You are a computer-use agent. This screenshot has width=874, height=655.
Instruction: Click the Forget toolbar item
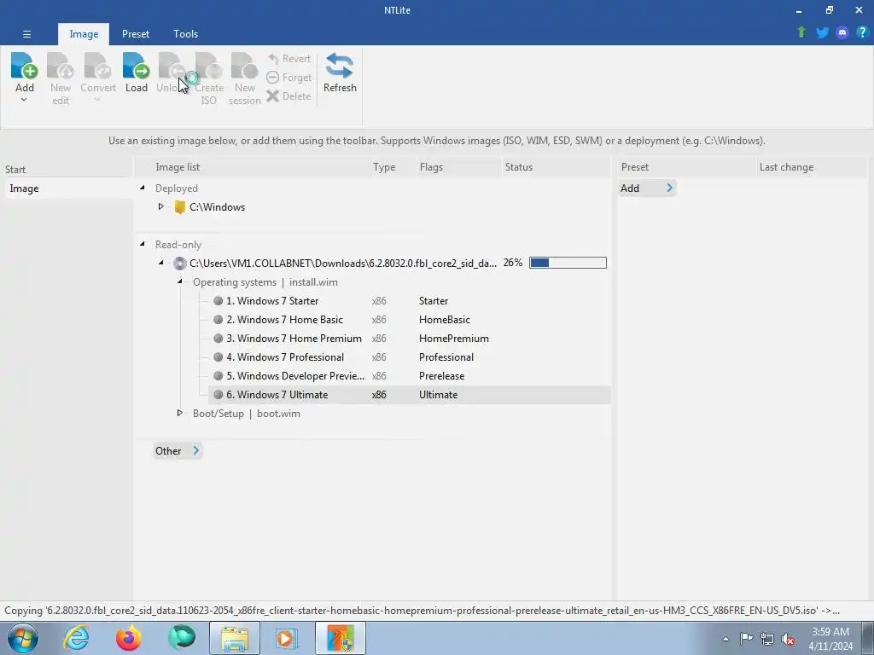tap(288, 78)
